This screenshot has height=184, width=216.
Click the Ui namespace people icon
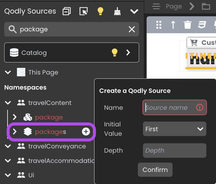pyautogui.click(x=21, y=175)
